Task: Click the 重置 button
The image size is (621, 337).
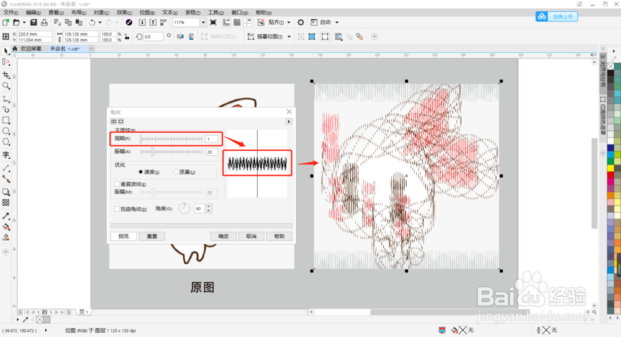Action: (152, 236)
